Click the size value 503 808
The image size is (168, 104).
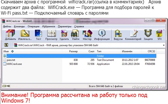(73, 64)
